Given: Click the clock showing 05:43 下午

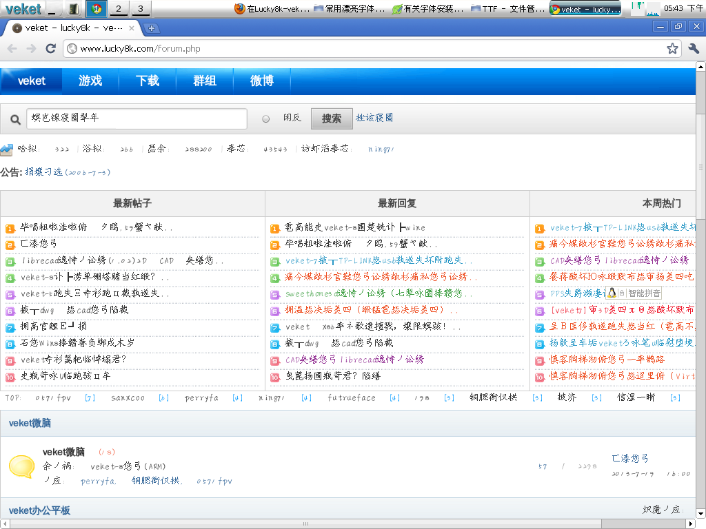Looking at the screenshot, I should pos(683,8).
